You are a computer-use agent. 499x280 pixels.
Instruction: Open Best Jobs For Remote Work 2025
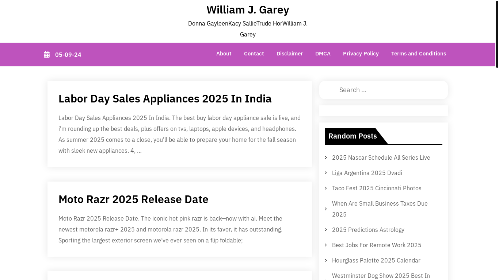[377, 245]
